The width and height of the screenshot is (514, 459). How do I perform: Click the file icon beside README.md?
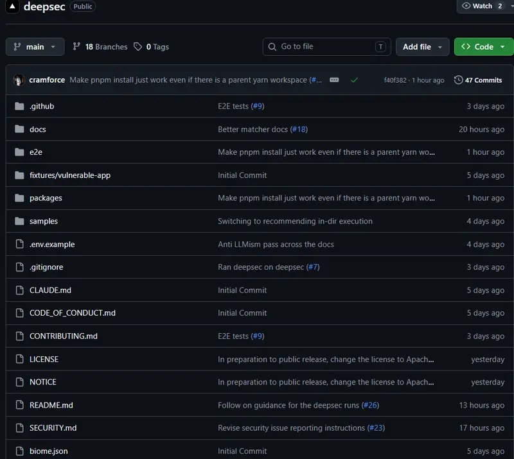[x=20, y=405]
